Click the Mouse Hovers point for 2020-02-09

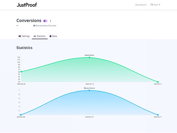pyautogui.click(x=21, y=115)
